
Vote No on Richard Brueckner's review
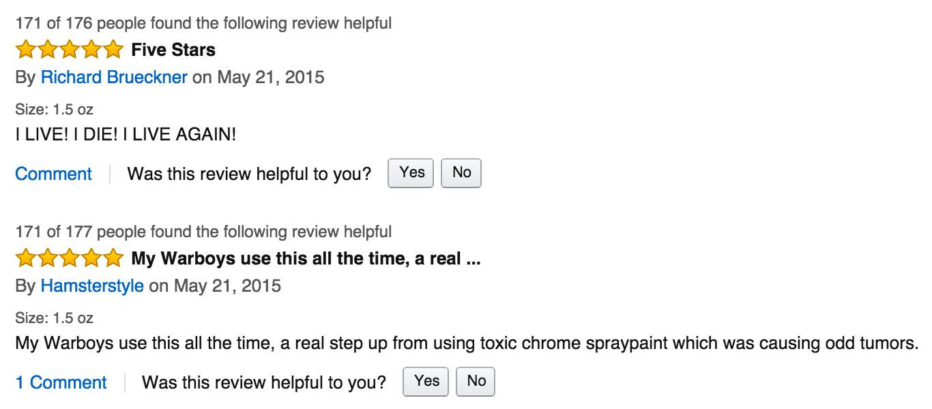(461, 173)
